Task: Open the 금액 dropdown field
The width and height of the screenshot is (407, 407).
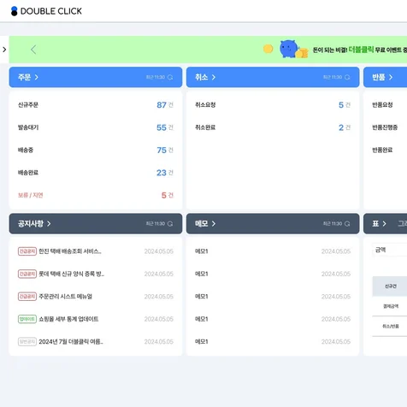Action: (390, 250)
